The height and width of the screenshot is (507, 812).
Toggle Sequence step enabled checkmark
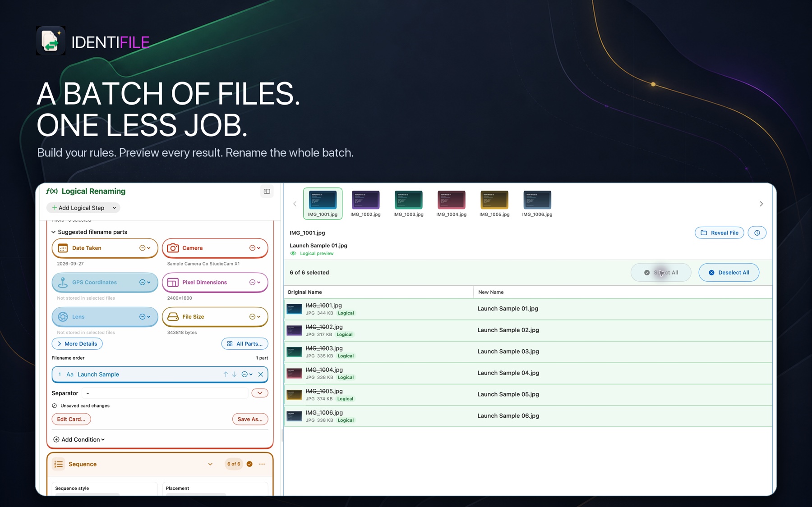249,464
